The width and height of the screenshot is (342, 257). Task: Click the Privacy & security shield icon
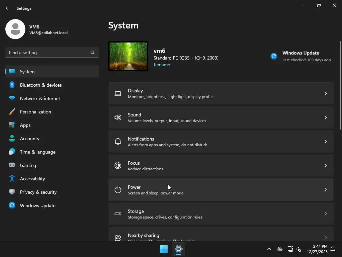point(12,192)
